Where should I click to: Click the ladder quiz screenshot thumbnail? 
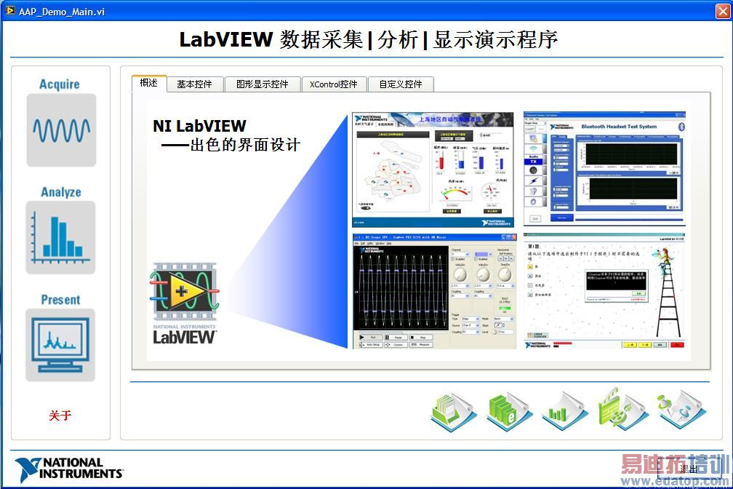(x=604, y=291)
